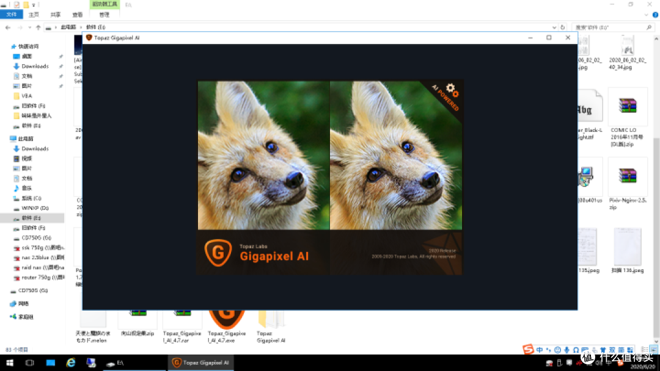Viewport: 660px width, 371px height.
Task: Select 向山祝定集.zip archive
Action: pos(137,325)
